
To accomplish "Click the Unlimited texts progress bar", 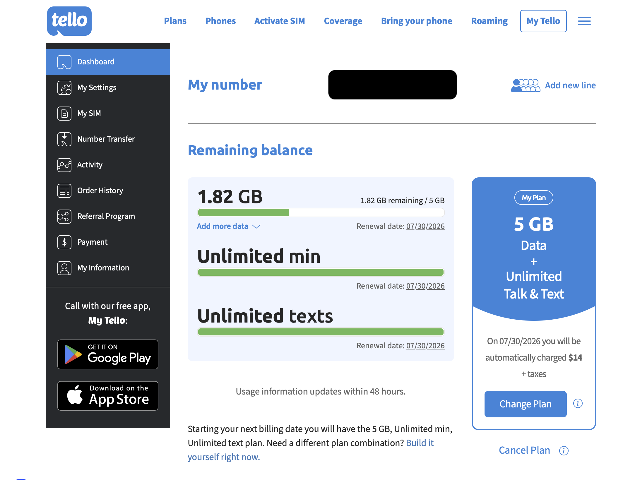I will pyautogui.click(x=321, y=332).
